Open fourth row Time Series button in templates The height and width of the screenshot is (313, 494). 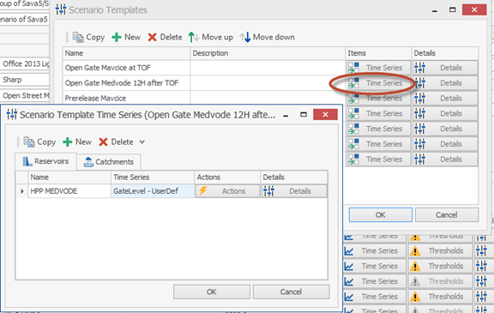pyautogui.click(x=379, y=113)
